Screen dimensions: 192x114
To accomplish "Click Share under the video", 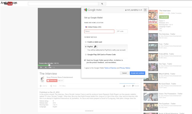I will [x=53, y=86].
